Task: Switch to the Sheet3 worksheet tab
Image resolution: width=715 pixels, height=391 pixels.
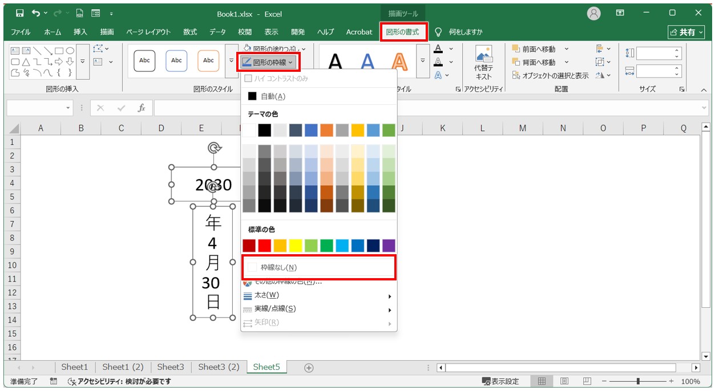Action: (171, 367)
